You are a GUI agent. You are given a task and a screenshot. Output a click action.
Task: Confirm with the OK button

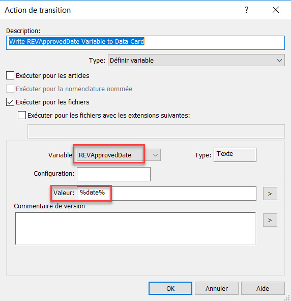click(170, 288)
